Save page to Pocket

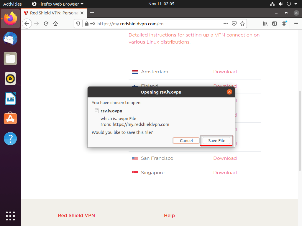click(234, 24)
